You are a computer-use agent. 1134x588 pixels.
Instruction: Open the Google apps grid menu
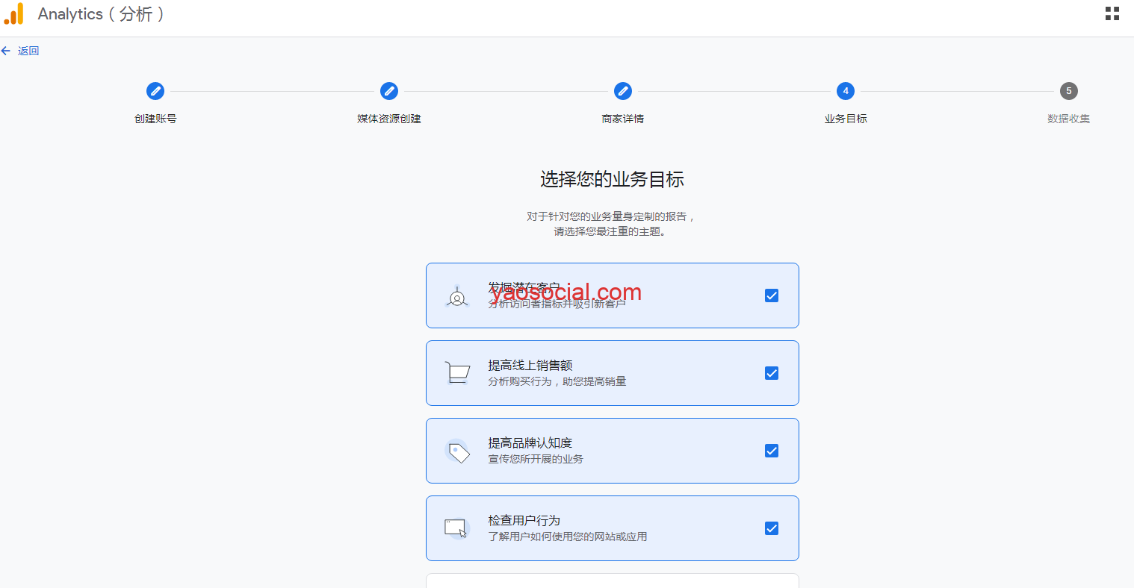[1112, 13]
